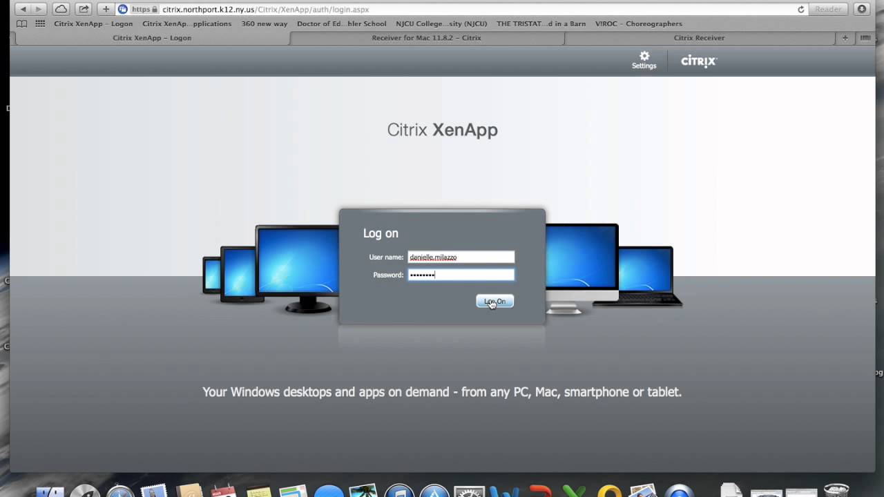
Task: Open 'NJCU College...sity (NJCU)' bookmark
Action: [x=441, y=23]
